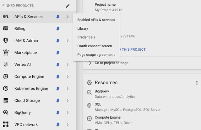The width and height of the screenshot is (201, 130).
Task: Click the Resources card heading
Action: (x=106, y=82)
